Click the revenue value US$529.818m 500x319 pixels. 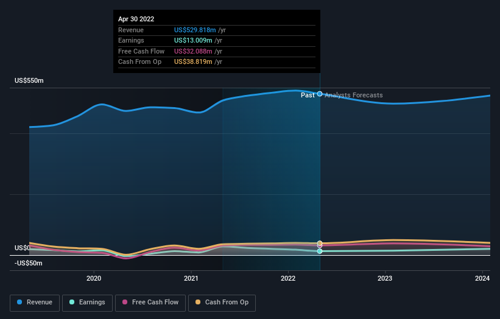195,30
